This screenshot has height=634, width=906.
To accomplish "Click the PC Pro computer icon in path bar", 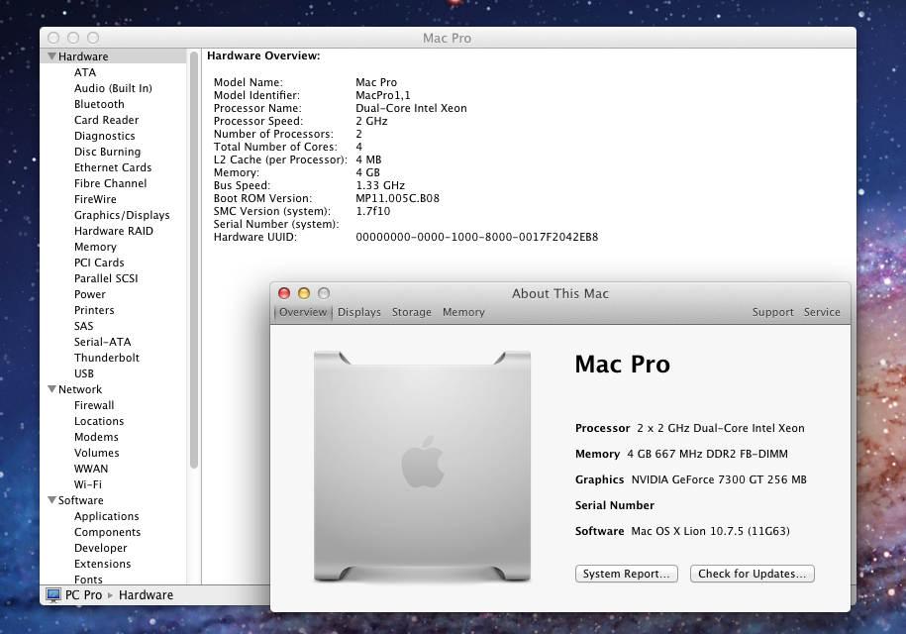I will [53, 594].
